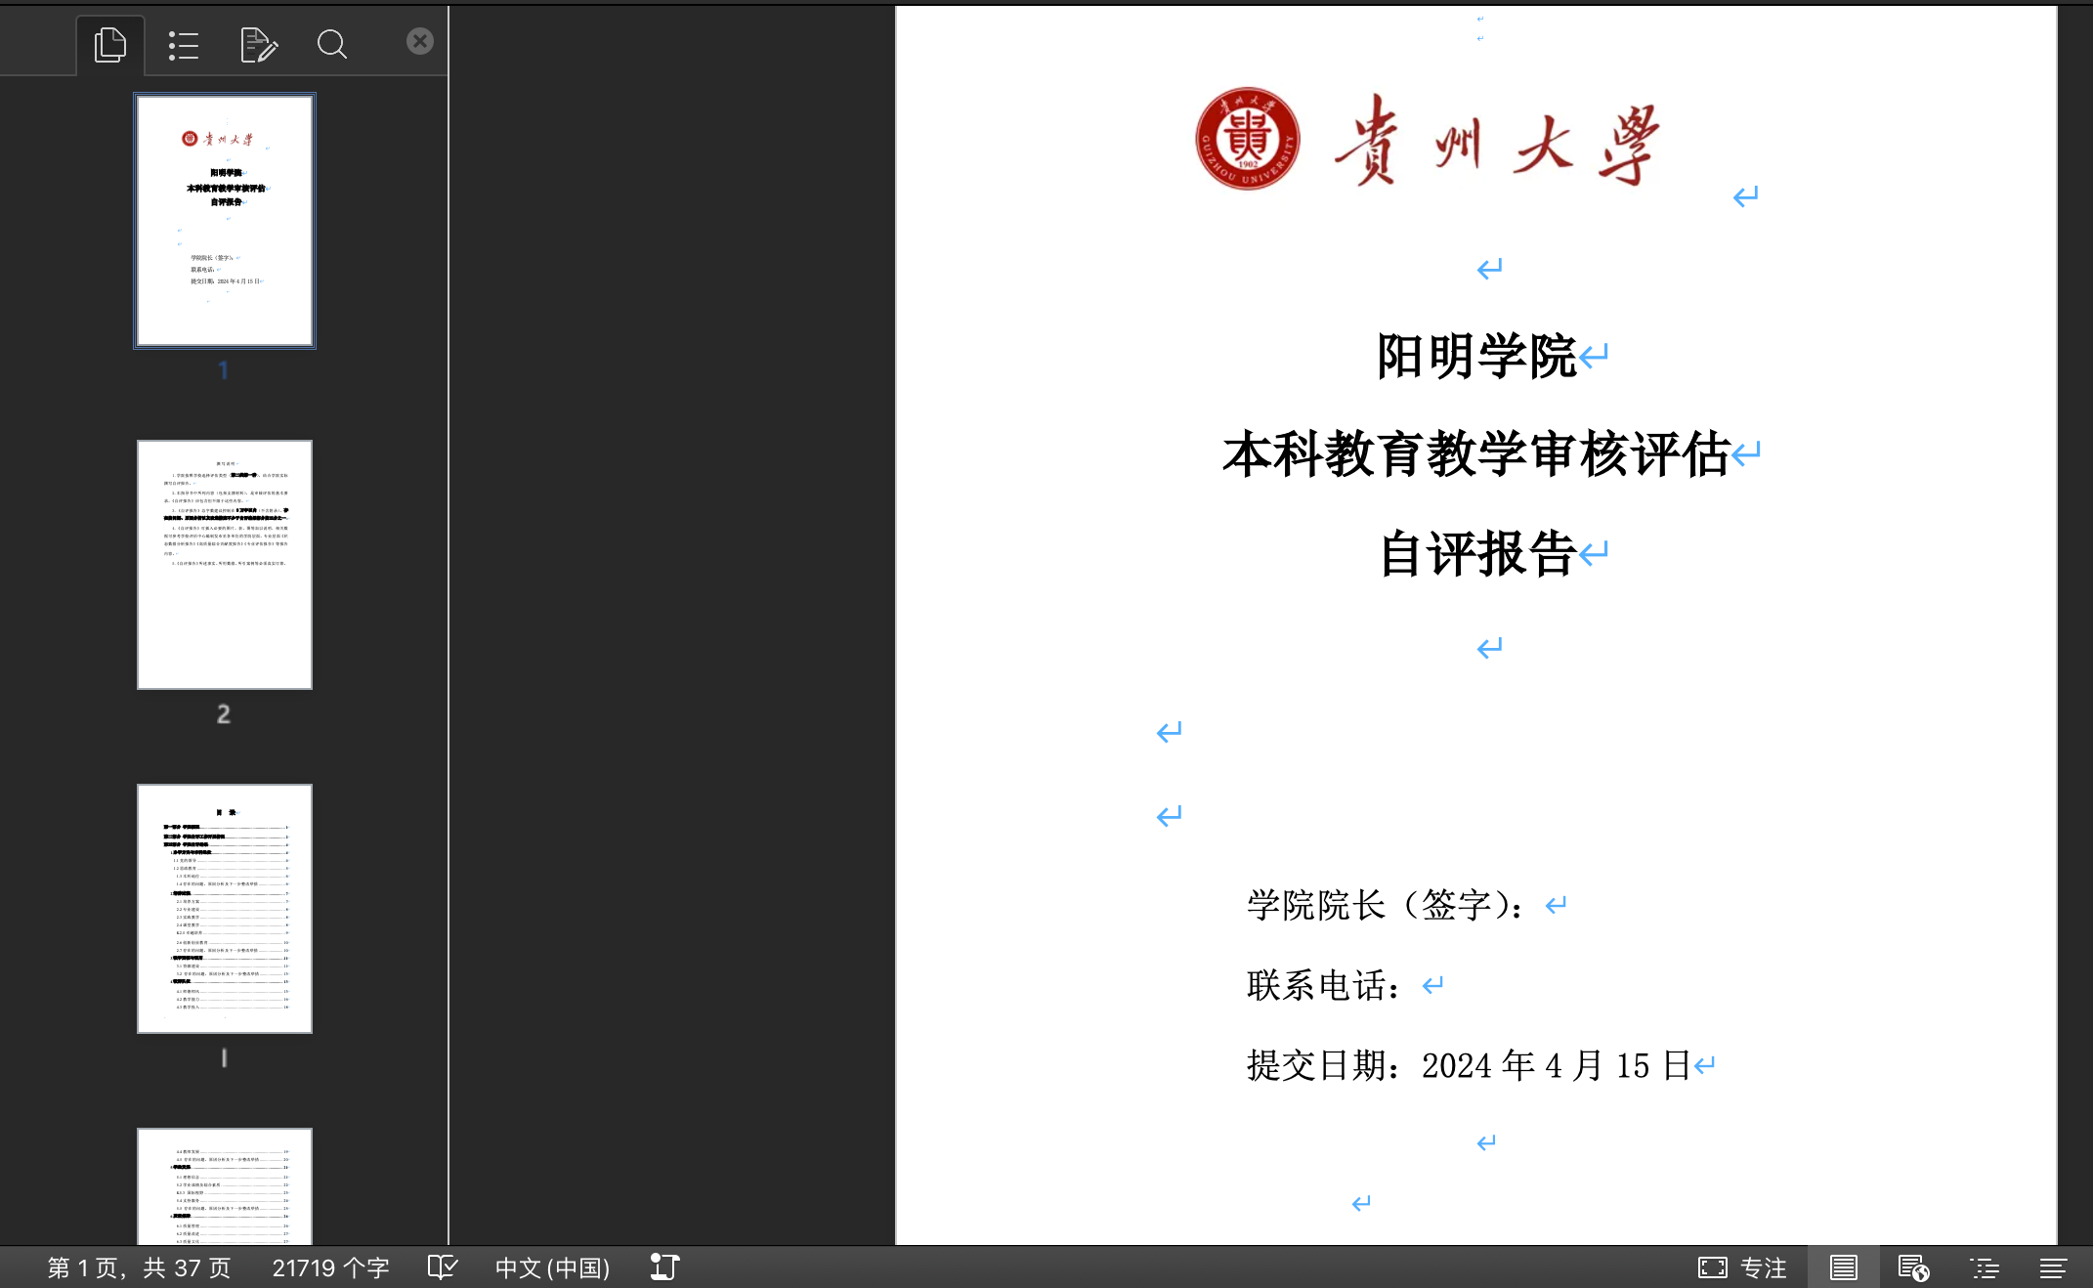The width and height of the screenshot is (2093, 1288).
Task: Click the spelling and proofing check icon
Action: click(442, 1267)
